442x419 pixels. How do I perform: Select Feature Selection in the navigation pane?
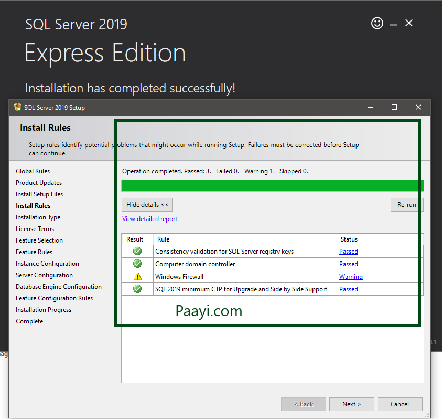tap(39, 240)
